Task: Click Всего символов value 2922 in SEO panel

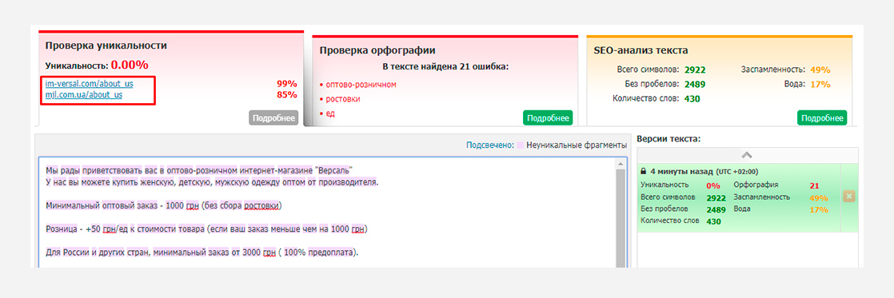Action: [x=695, y=70]
